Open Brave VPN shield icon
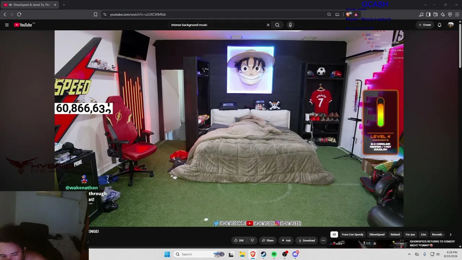 (x=450, y=14)
